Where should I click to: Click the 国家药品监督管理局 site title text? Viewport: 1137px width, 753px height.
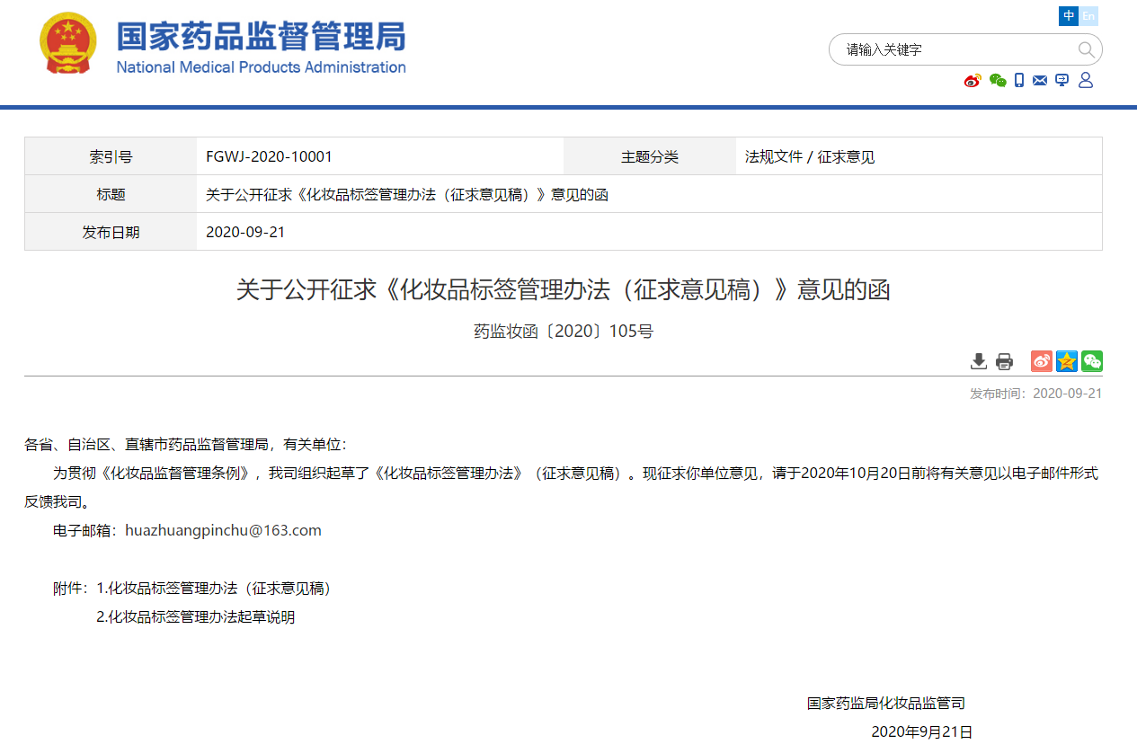pos(261,38)
